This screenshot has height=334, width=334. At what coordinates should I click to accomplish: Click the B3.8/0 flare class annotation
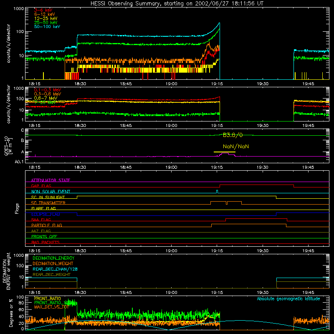point(233,135)
